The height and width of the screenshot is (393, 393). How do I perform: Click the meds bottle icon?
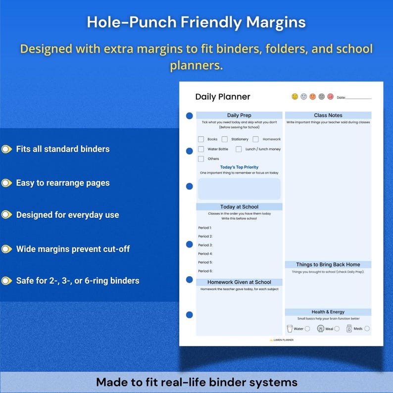tap(349, 328)
